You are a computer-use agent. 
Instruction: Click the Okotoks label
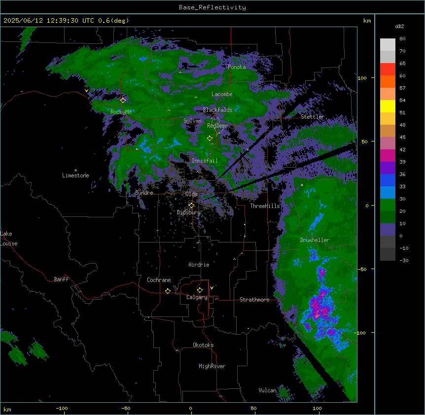click(203, 345)
